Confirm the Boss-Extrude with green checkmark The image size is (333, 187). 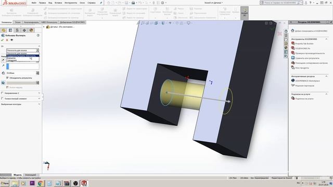pyautogui.click(x=2, y=40)
